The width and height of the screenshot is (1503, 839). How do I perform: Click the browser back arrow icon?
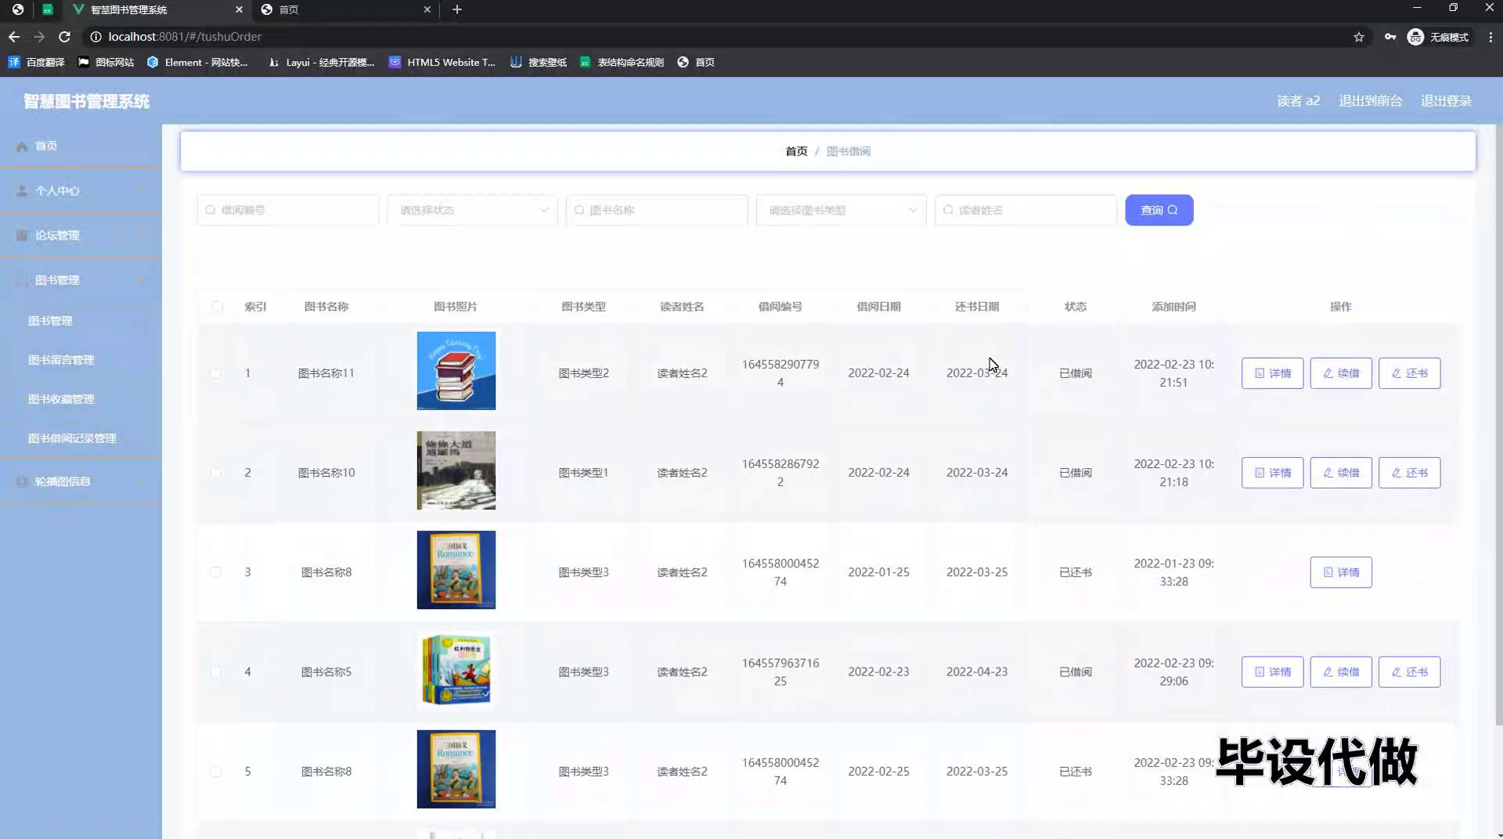pos(14,37)
